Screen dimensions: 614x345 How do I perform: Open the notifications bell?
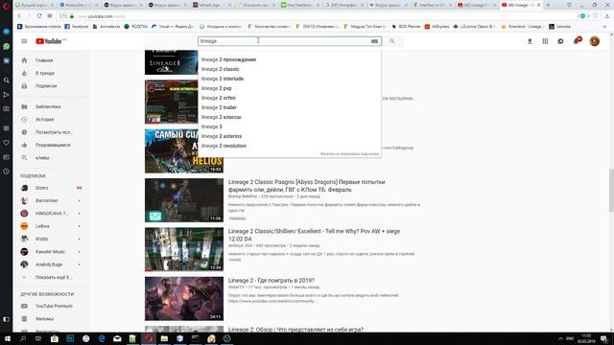[x=577, y=40]
